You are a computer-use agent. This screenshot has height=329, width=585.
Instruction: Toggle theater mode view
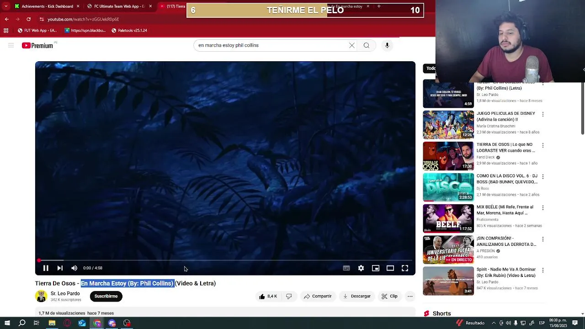pos(390,268)
